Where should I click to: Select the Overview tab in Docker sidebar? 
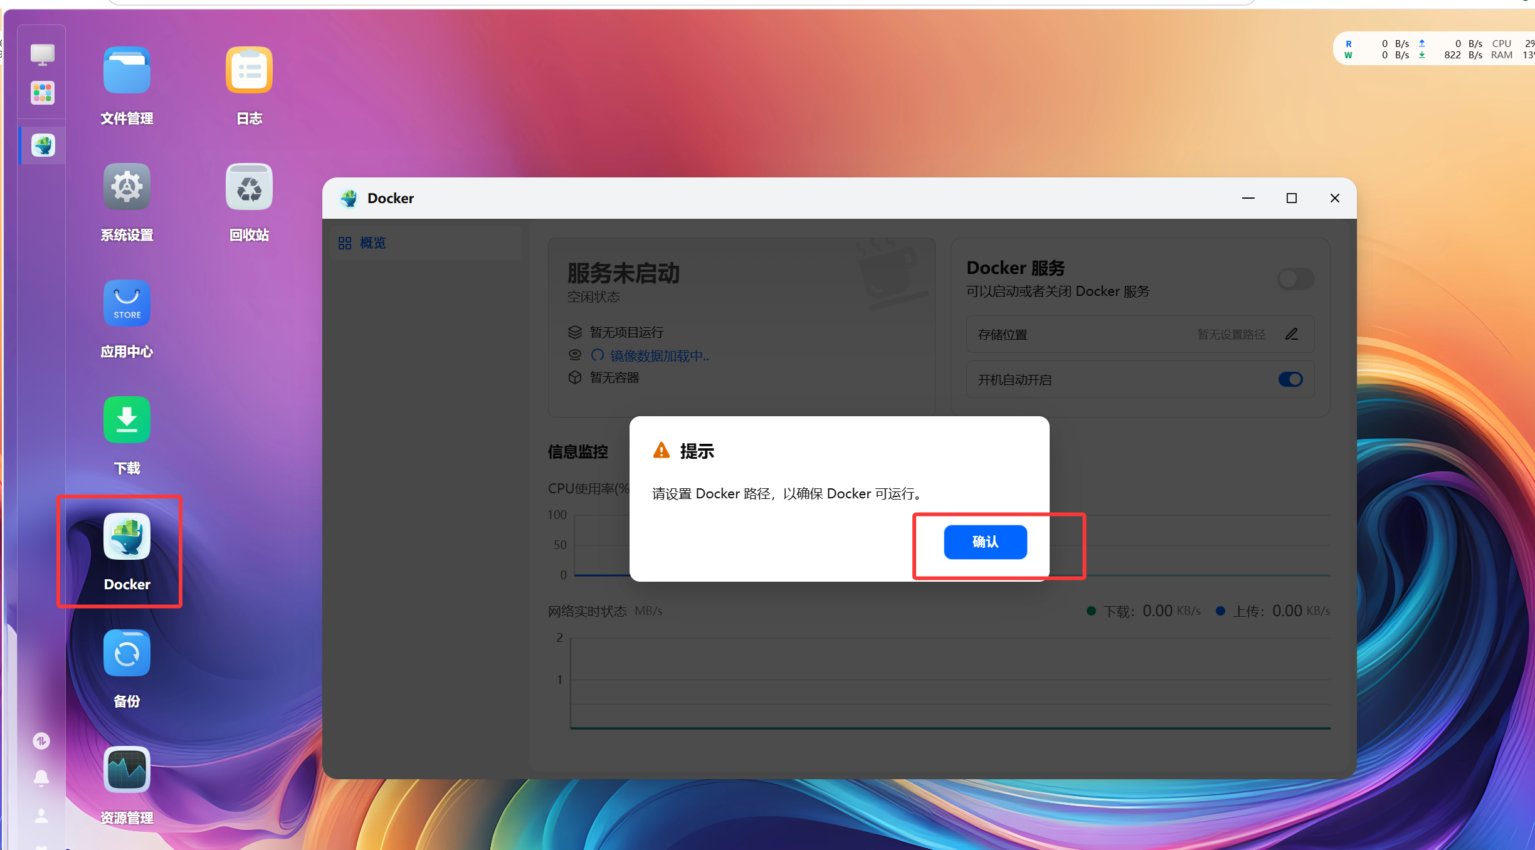(372, 243)
